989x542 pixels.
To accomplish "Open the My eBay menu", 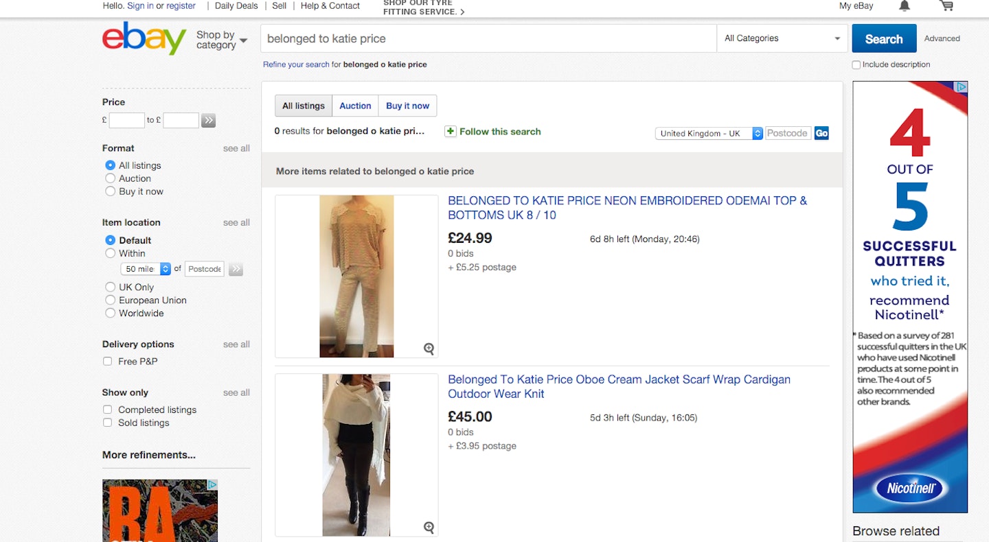I will pyautogui.click(x=856, y=5).
